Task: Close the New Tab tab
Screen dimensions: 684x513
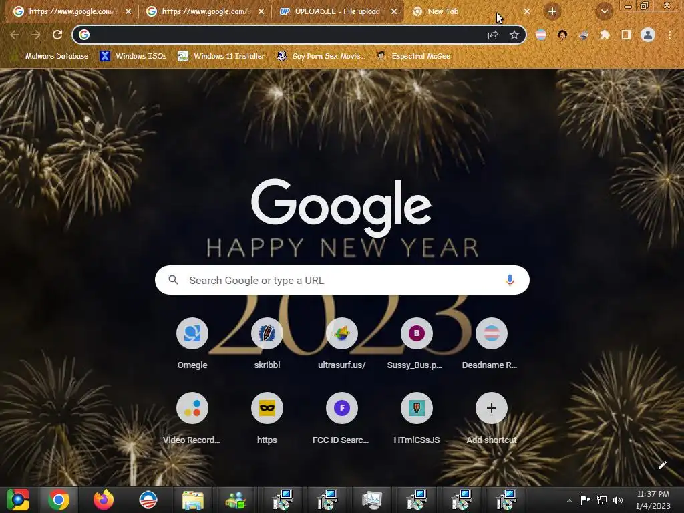Action: pyautogui.click(x=527, y=12)
